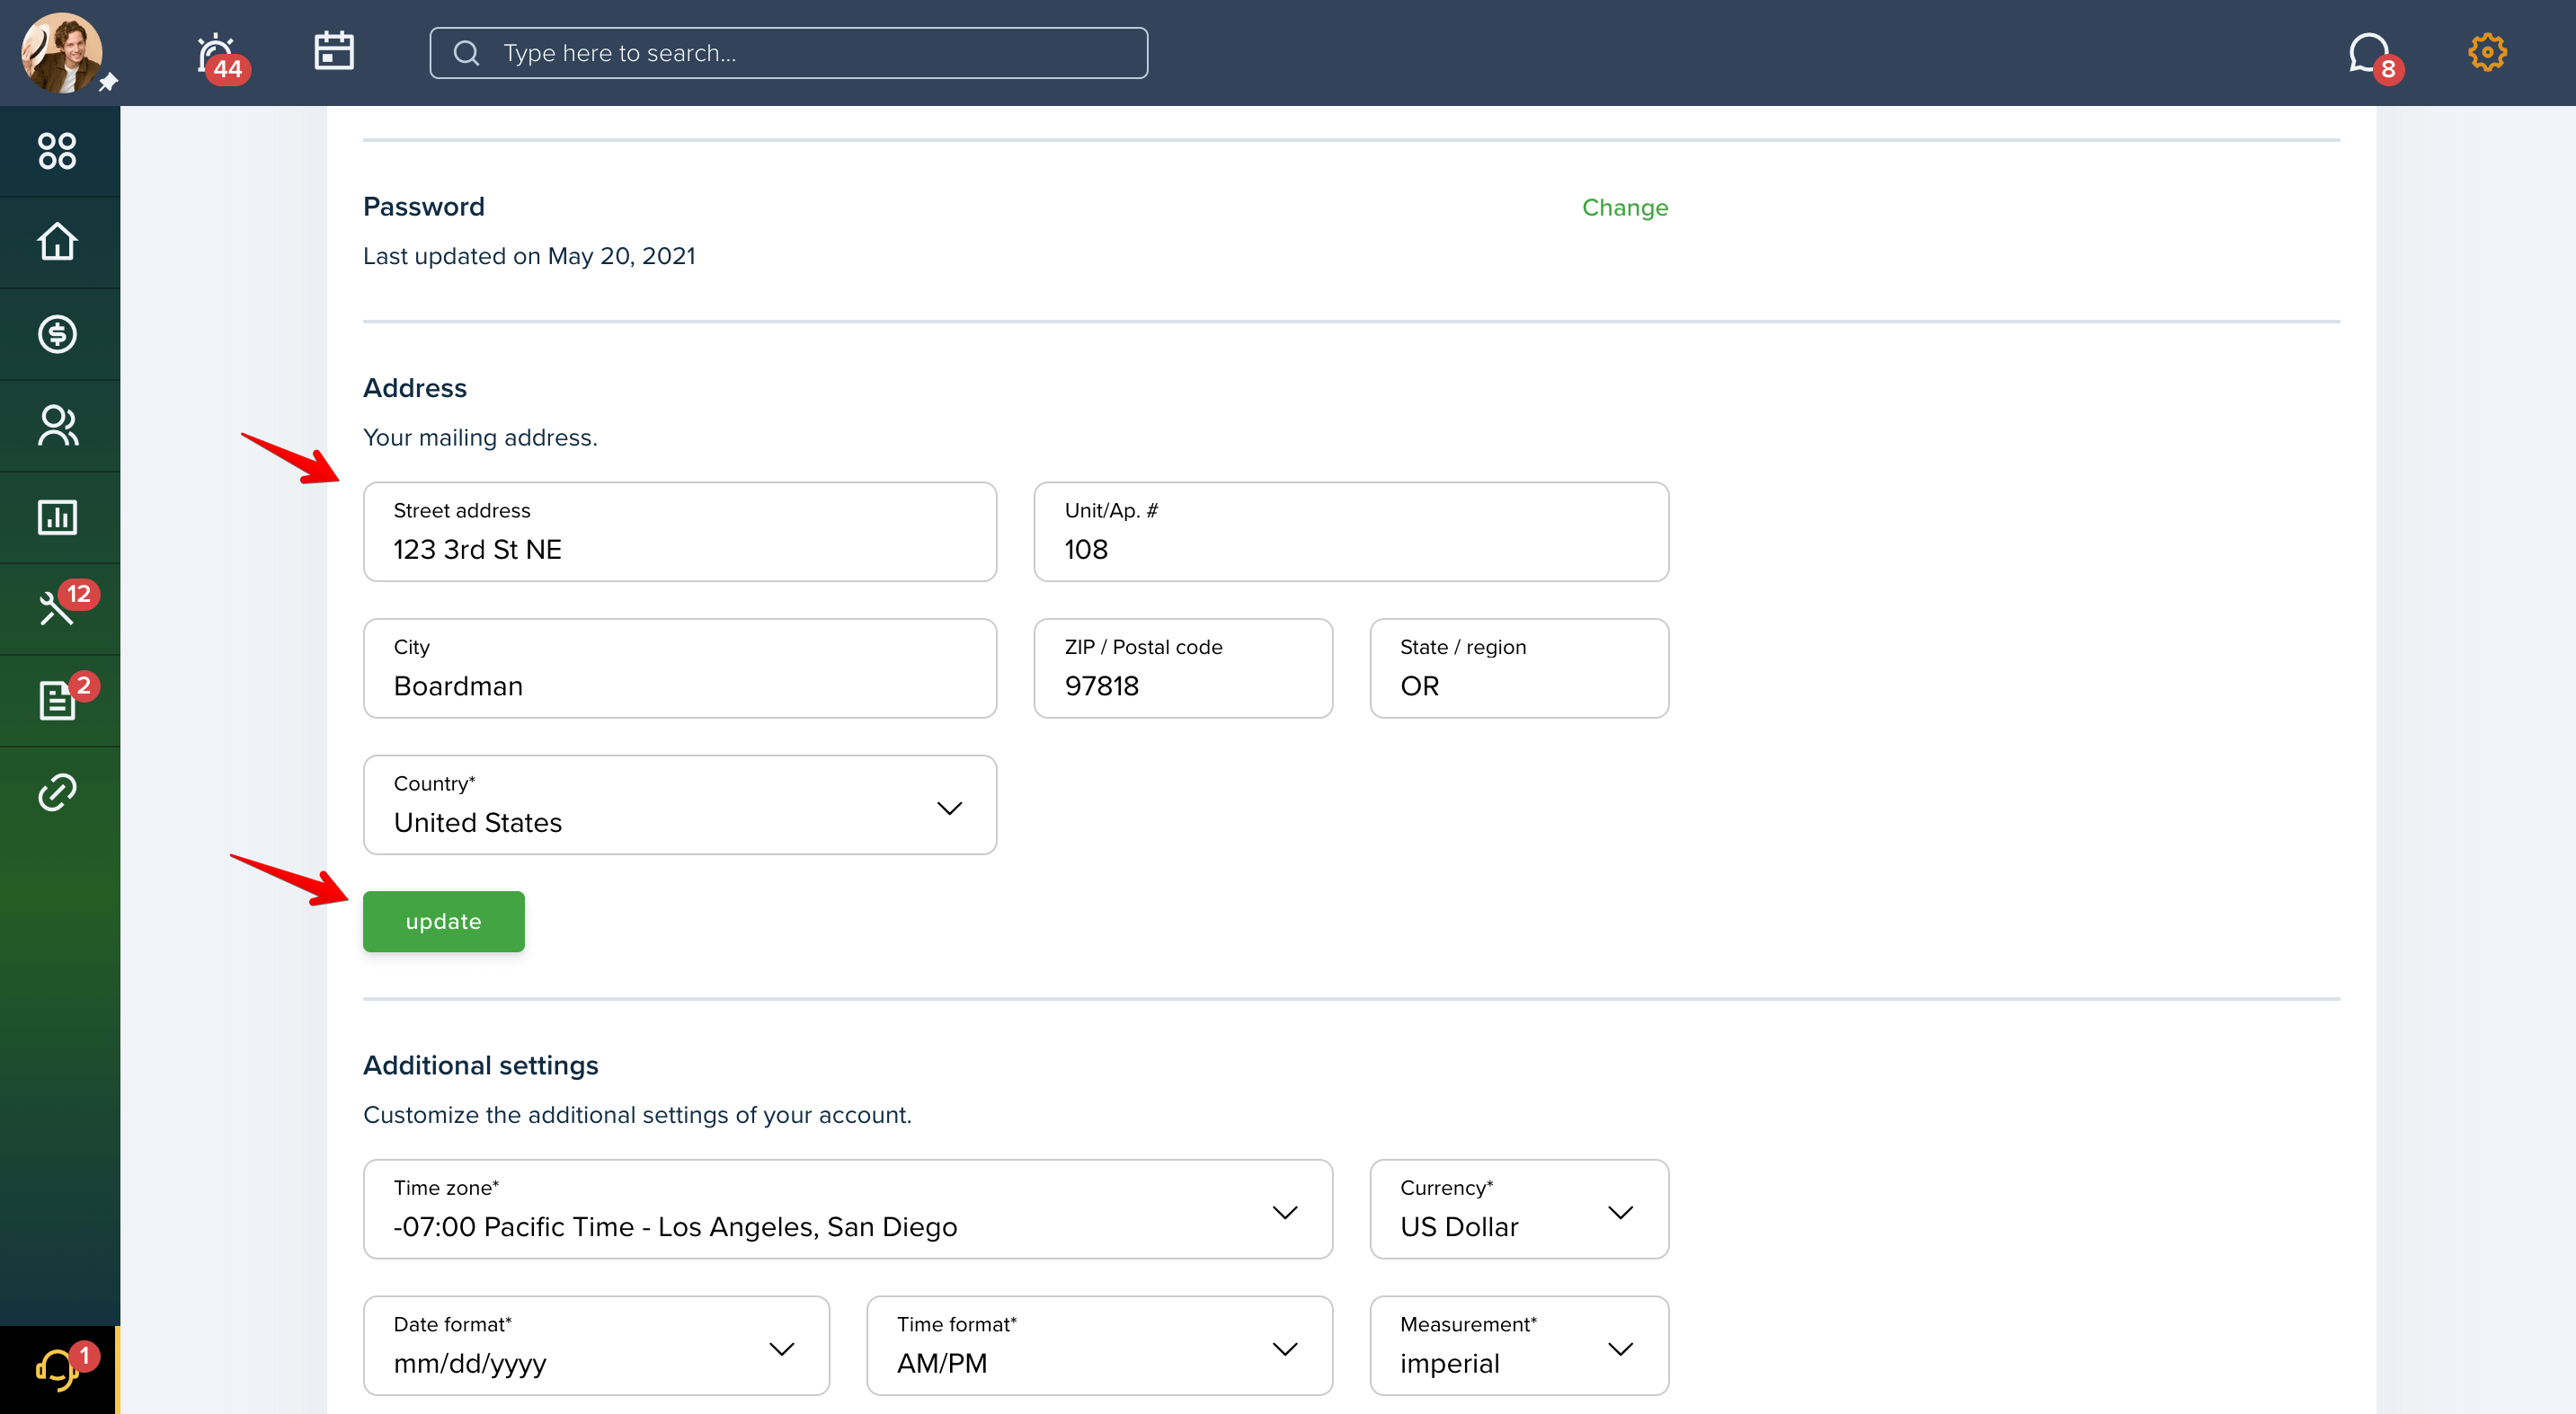
Task: Focus the 'Type here to search' field
Action: point(789,53)
